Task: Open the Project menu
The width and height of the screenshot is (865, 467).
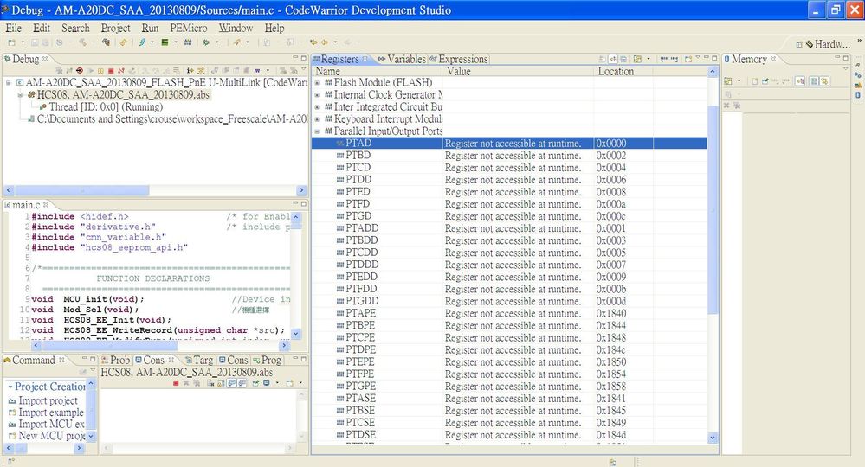Action: click(115, 28)
